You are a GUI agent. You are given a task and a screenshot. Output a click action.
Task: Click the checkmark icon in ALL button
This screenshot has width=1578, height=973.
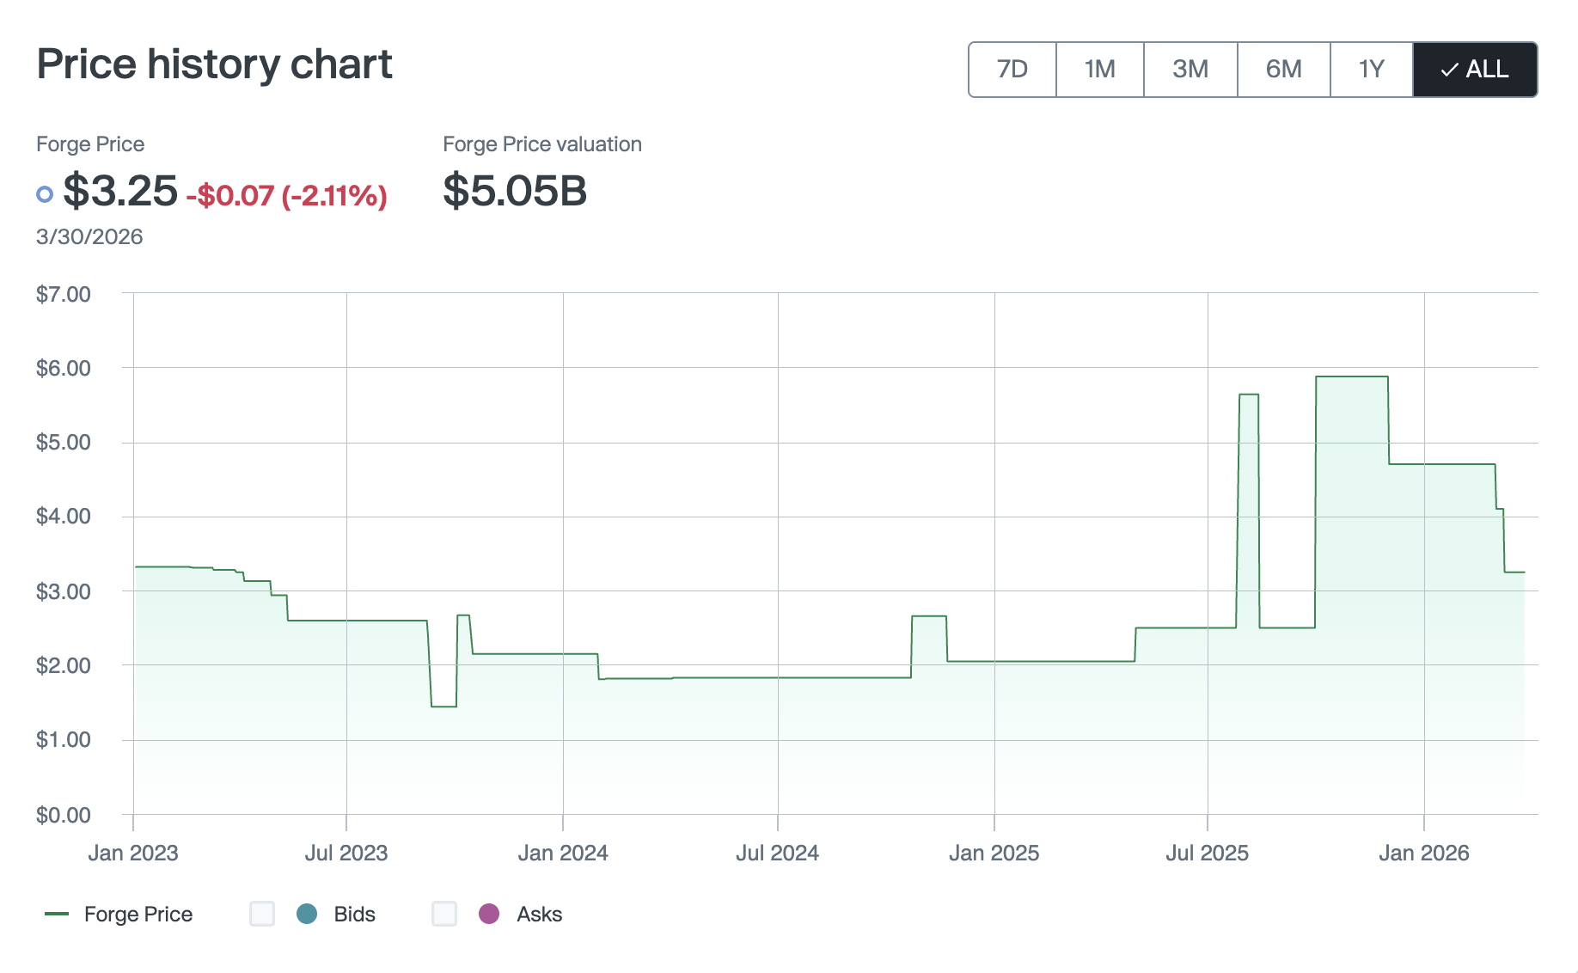pyautogui.click(x=1449, y=70)
